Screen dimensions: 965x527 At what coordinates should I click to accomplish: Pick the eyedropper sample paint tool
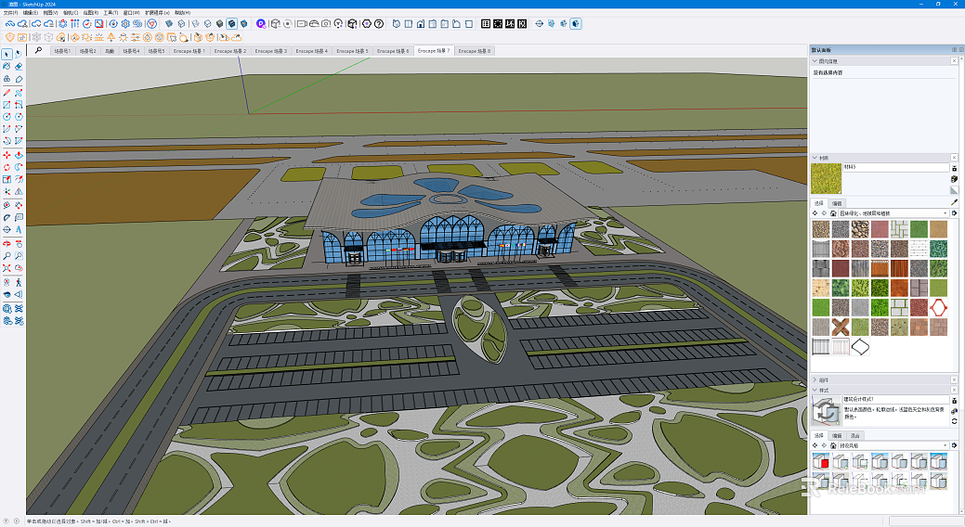[x=955, y=202]
